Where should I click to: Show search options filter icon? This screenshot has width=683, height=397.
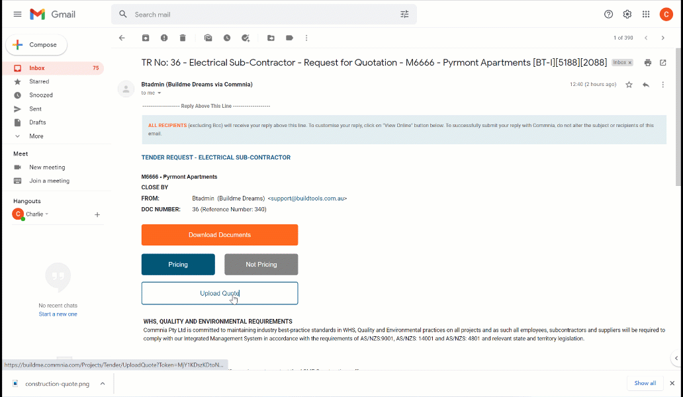[404, 15]
